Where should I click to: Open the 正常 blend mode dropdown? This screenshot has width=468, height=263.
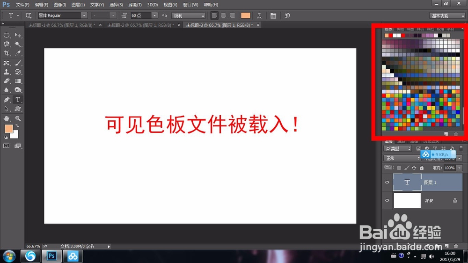(x=402, y=158)
